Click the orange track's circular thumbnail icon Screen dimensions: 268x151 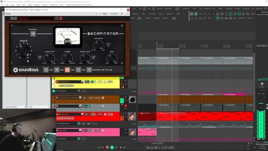click(132, 100)
